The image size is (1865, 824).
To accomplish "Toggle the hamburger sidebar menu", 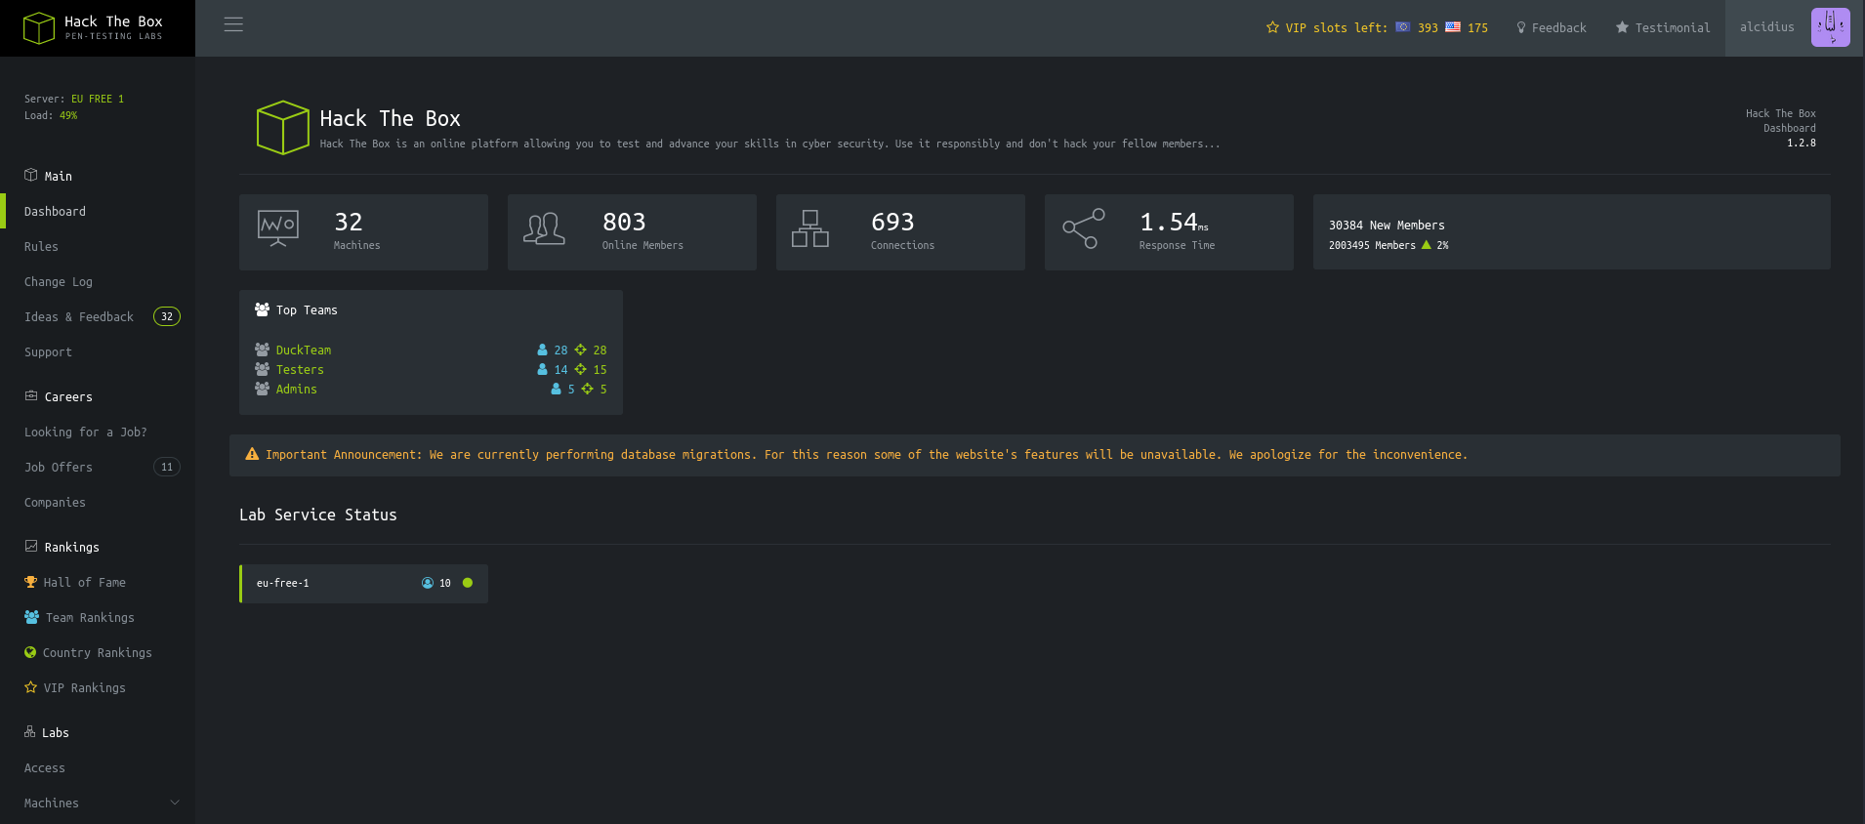I will pos(233,24).
